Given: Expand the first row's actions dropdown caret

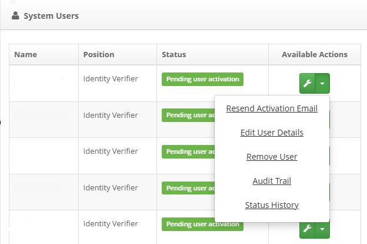Looking at the screenshot, I should 322,84.
